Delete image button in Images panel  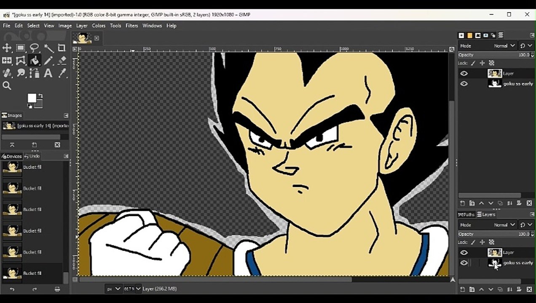57,145
